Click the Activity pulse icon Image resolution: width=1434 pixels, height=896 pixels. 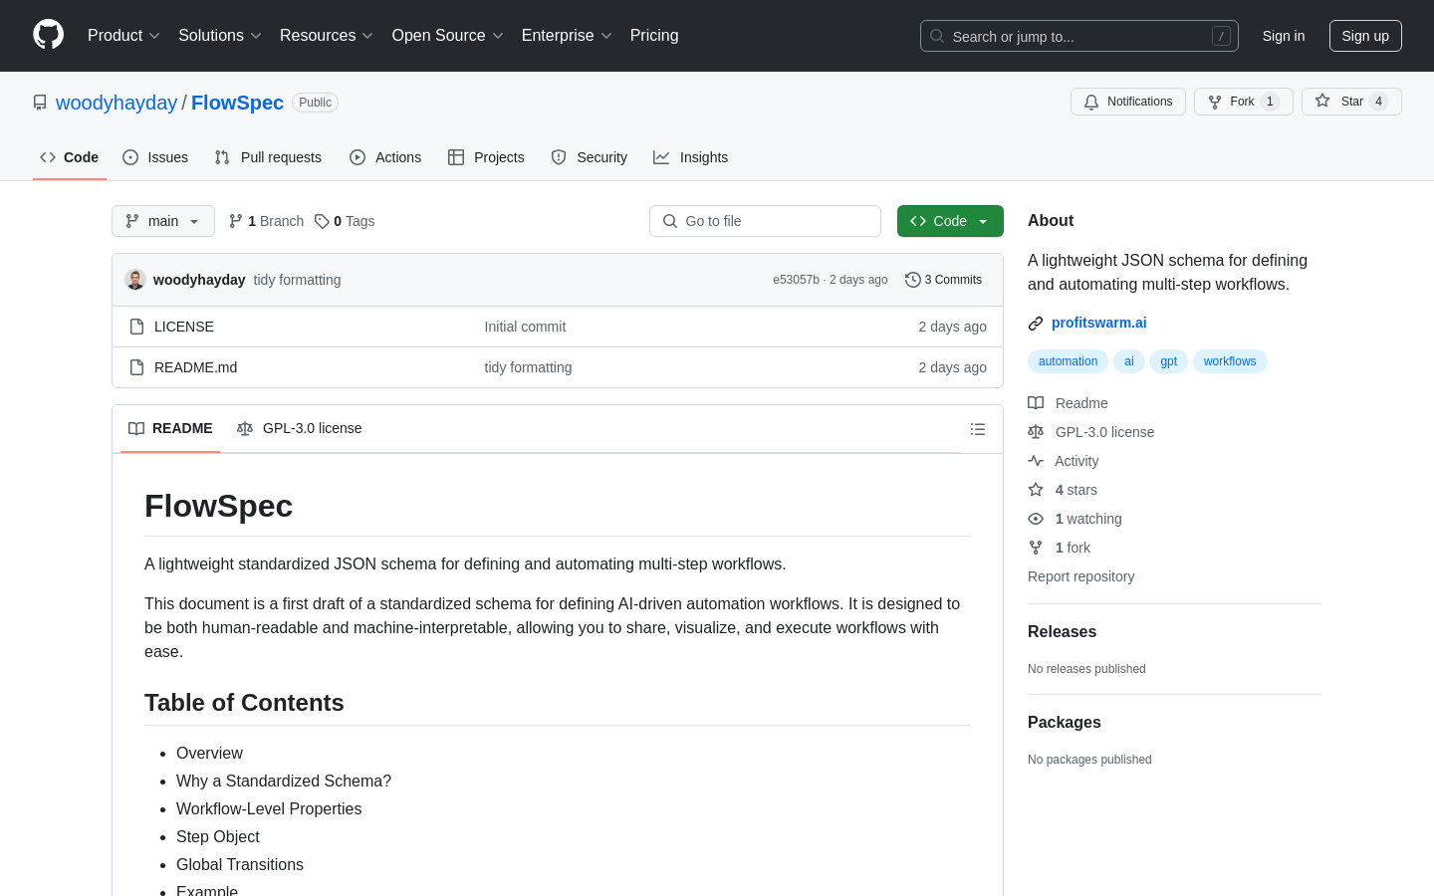point(1036,461)
